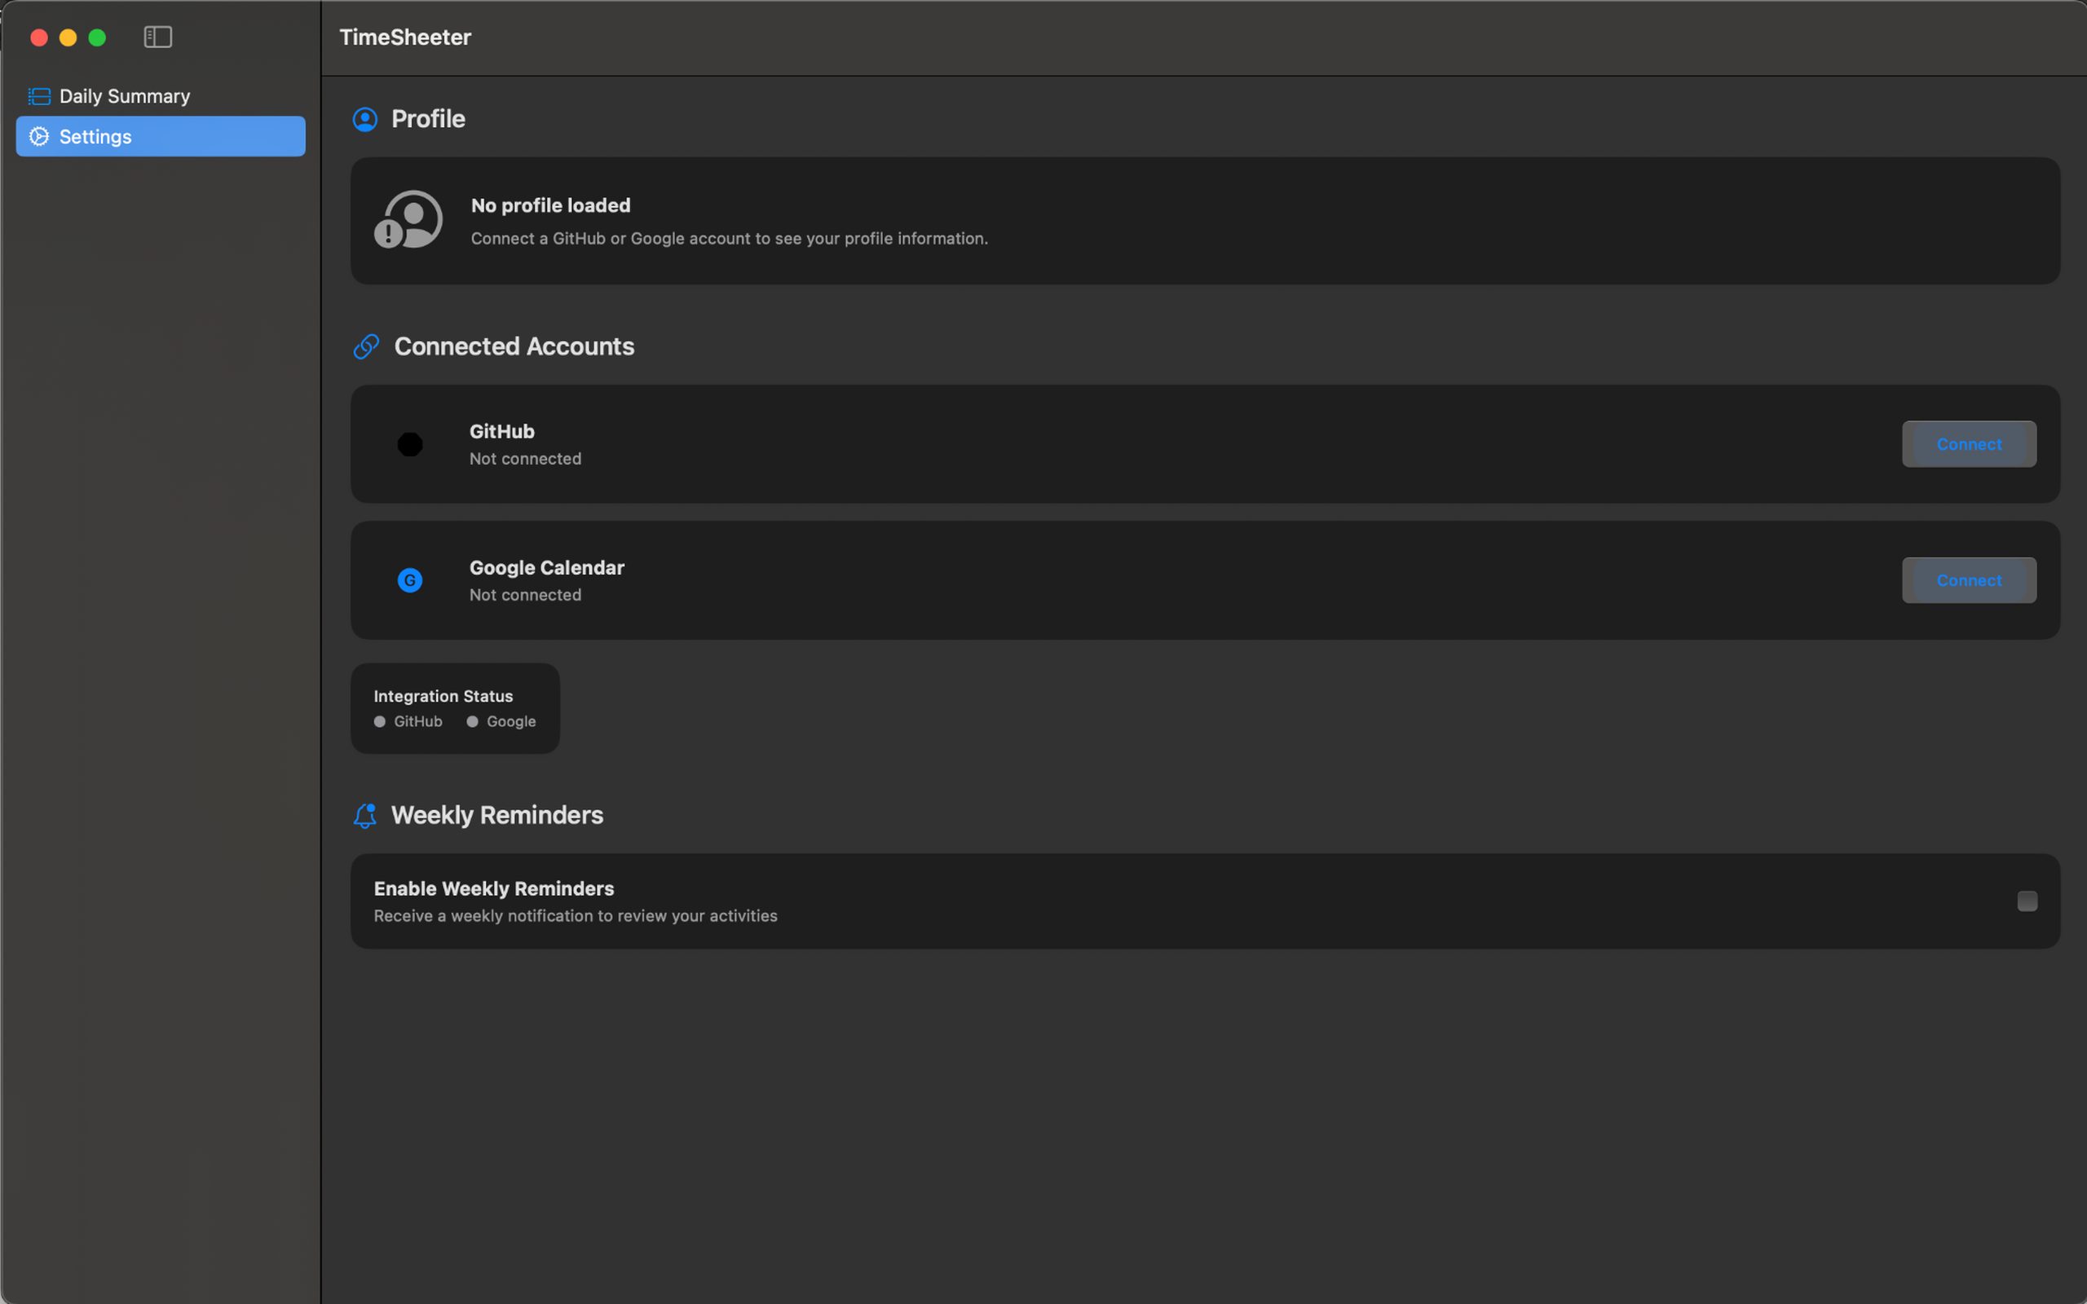This screenshot has width=2087, height=1304.
Task: Click the 'No profile loaded' text
Action: click(x=550, y=205)
